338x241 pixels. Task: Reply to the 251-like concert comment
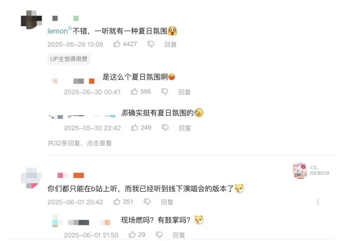pos(167,202)
